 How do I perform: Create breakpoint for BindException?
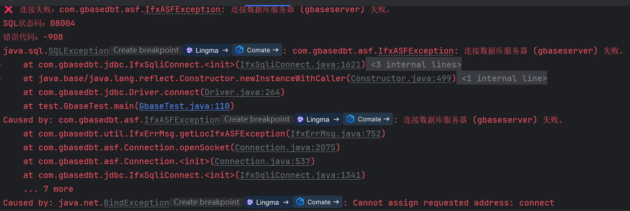(207, 202)
